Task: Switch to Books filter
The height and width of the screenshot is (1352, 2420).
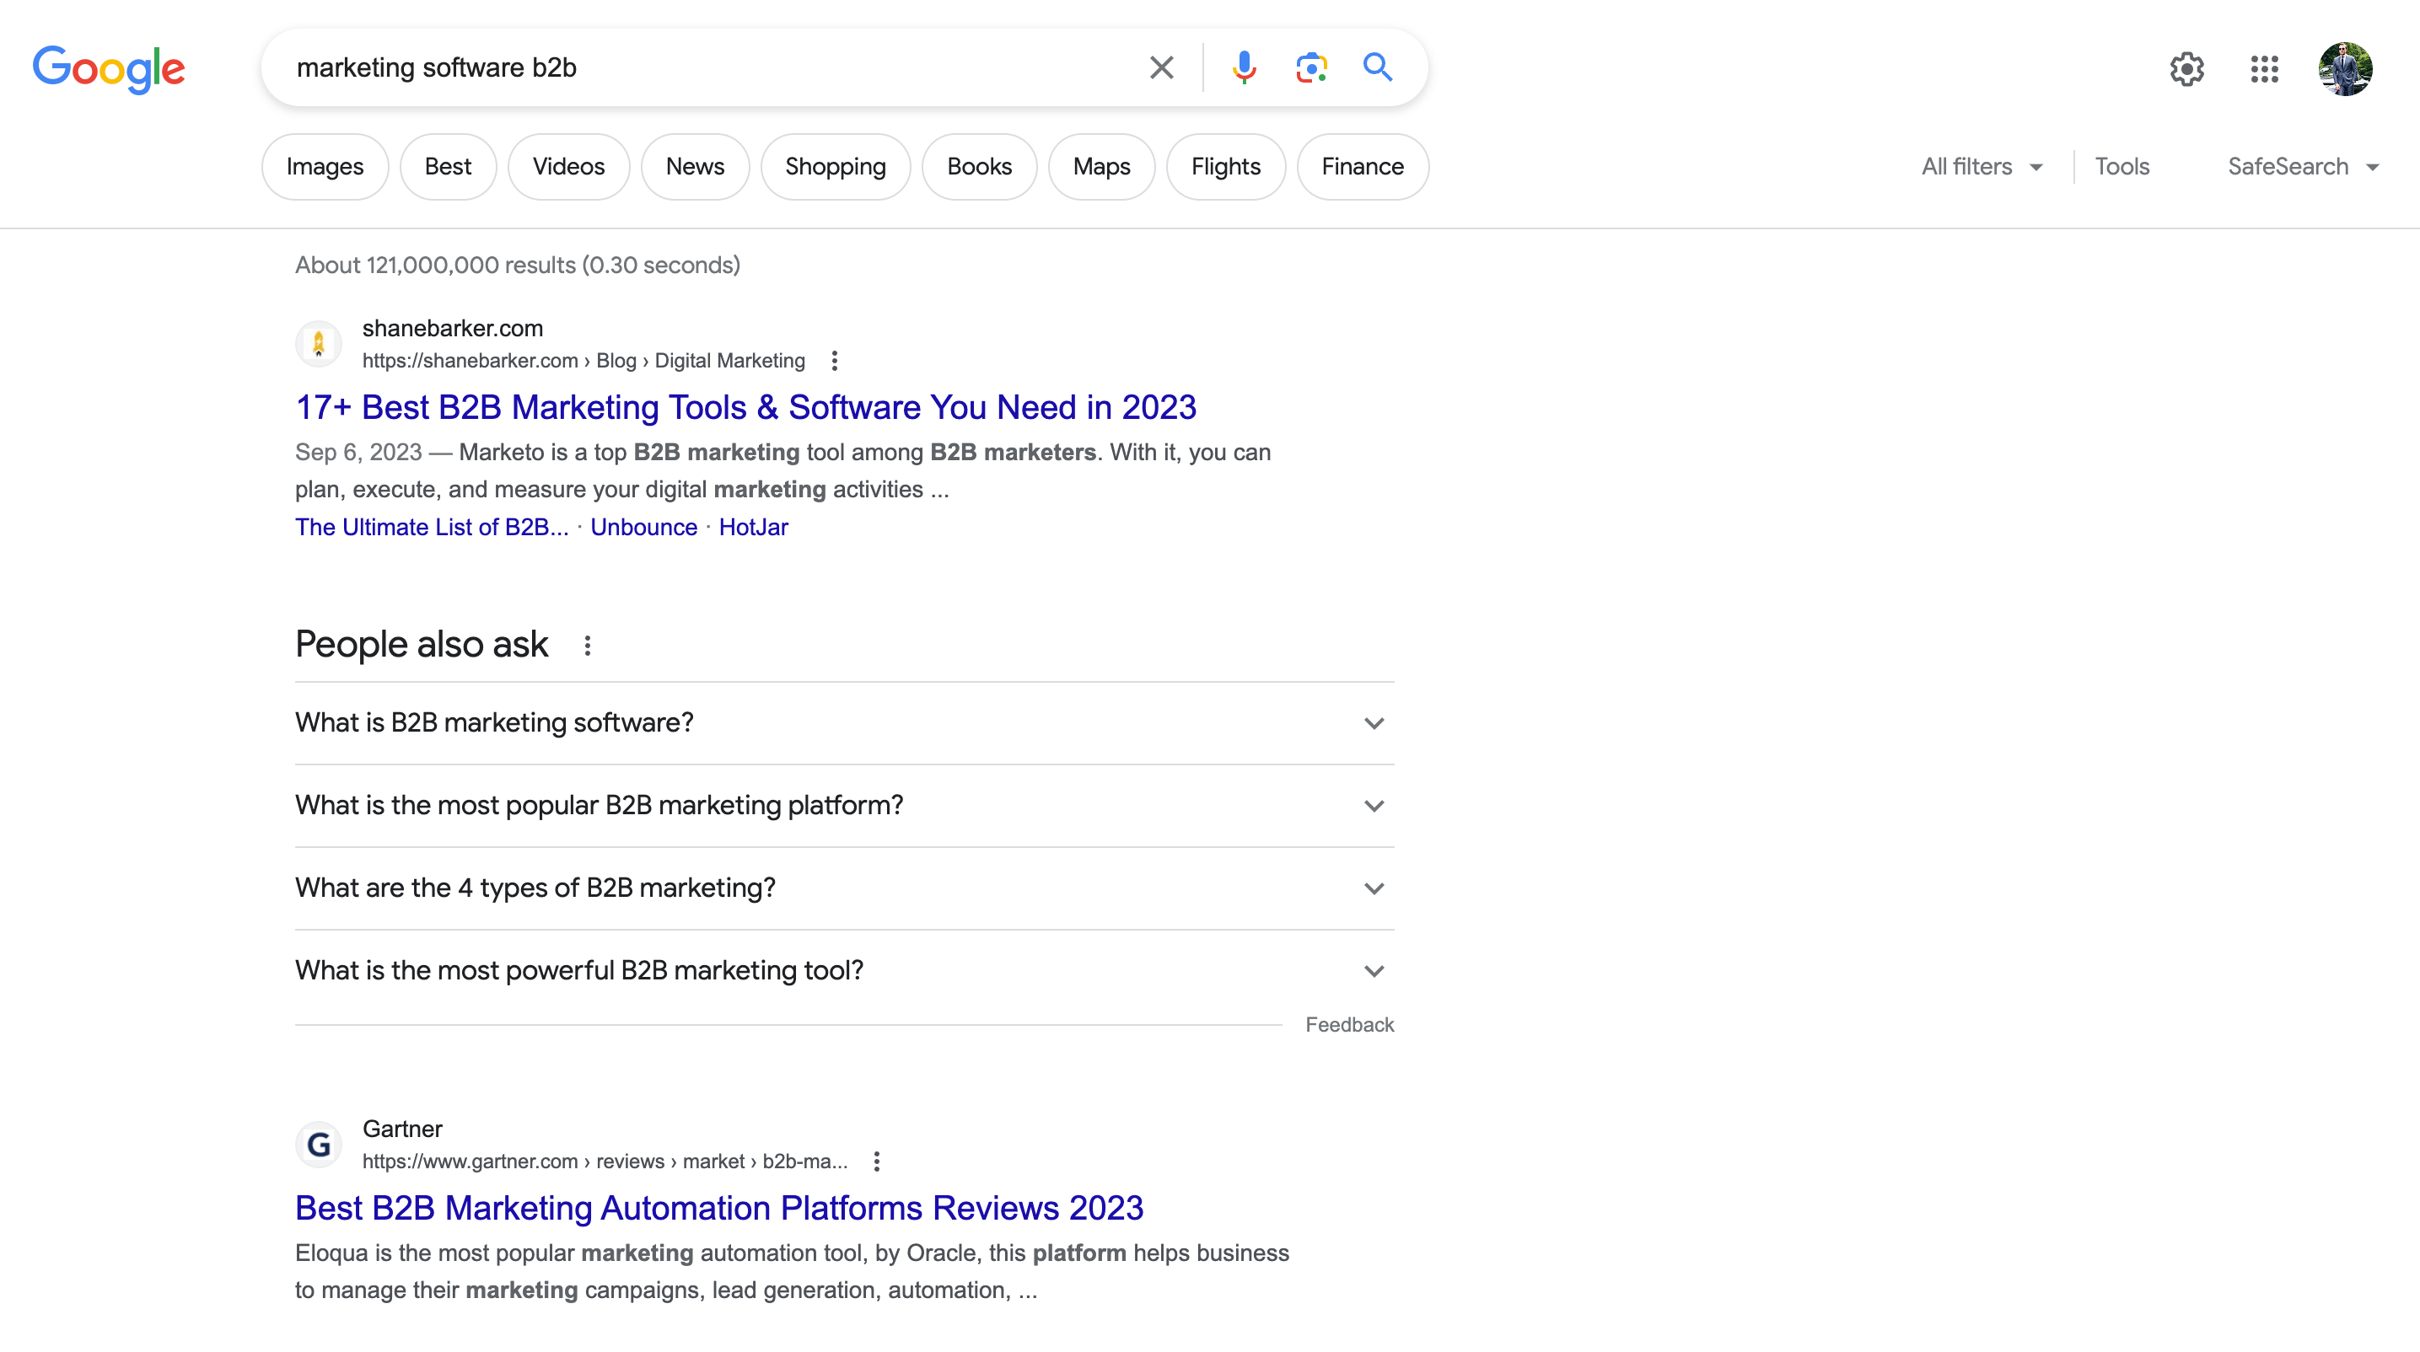Action: pyautogui.click(x=979, y=166)
